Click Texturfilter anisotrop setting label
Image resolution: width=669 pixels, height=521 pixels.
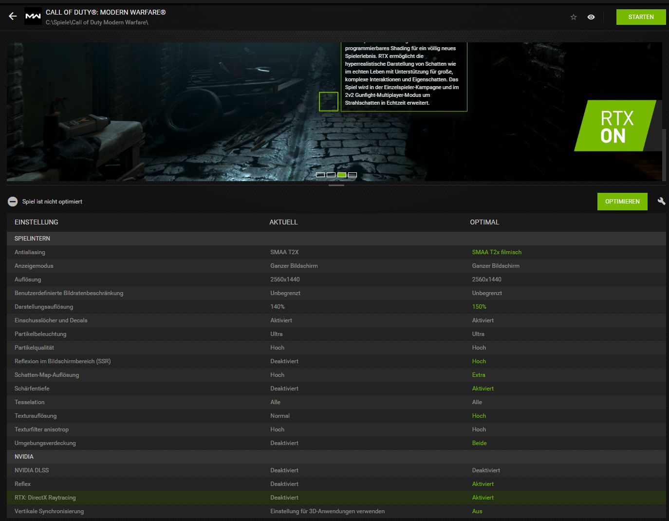[x=42, y=429]
